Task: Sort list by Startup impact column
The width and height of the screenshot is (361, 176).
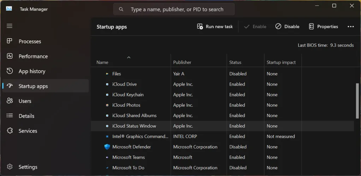Action: tap(281, 62)
